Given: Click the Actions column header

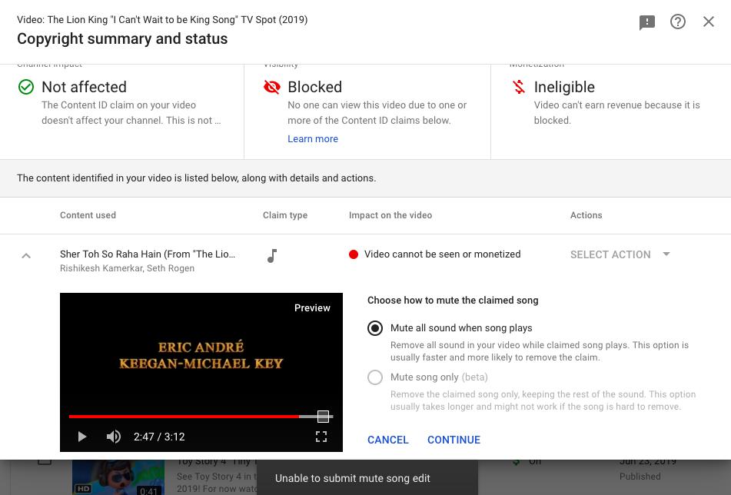Looking at the screenshot, I should tap(586, 215).
